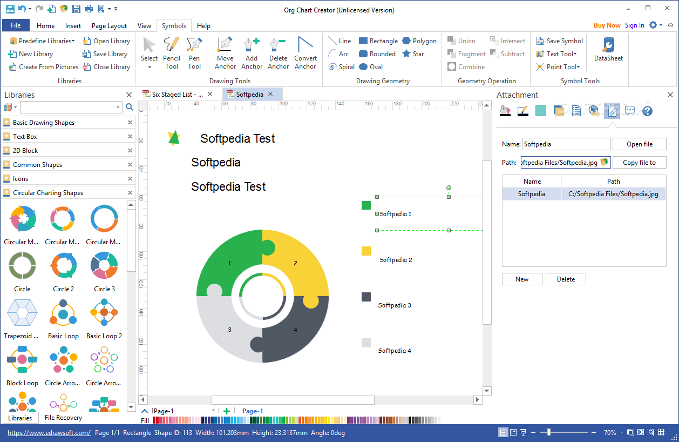
Task: Pick the Arc drawing tool
Action: (339, 54)
